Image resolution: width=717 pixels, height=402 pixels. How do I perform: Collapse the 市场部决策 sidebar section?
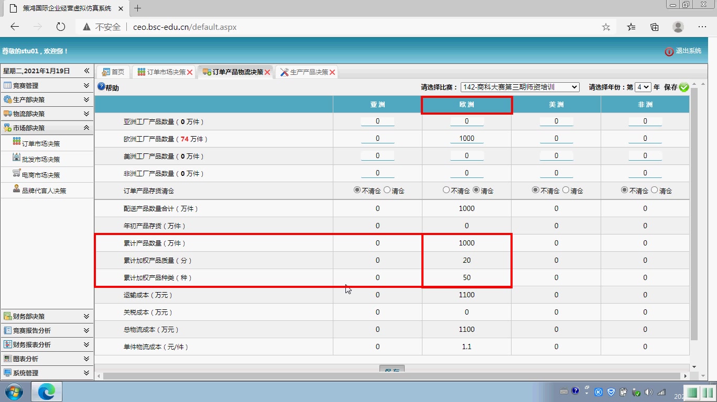pyautogui.click(x=47, y=128)
